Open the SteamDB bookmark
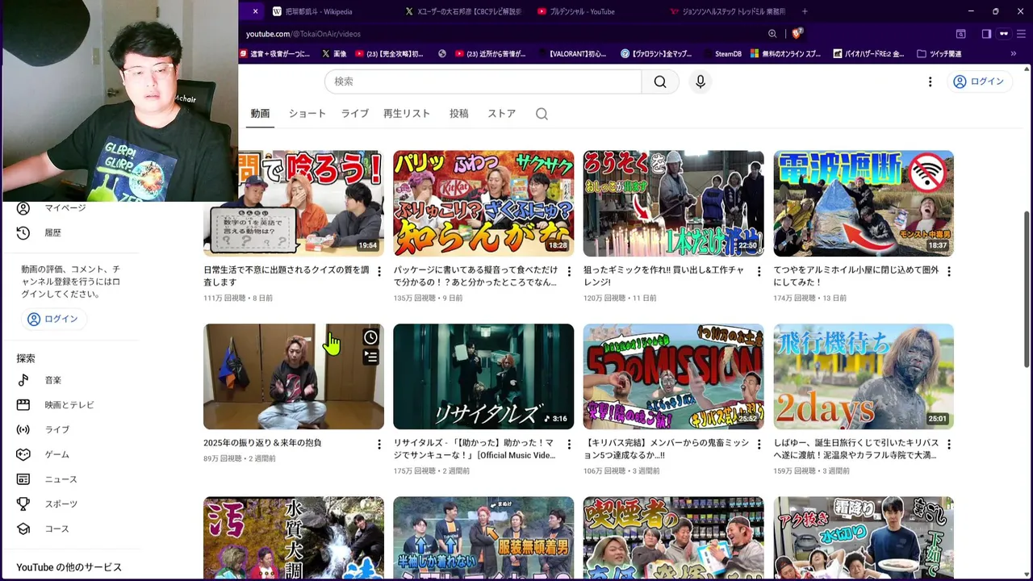The width and height of the screenshot is (1033, 581). pos(722,54)
